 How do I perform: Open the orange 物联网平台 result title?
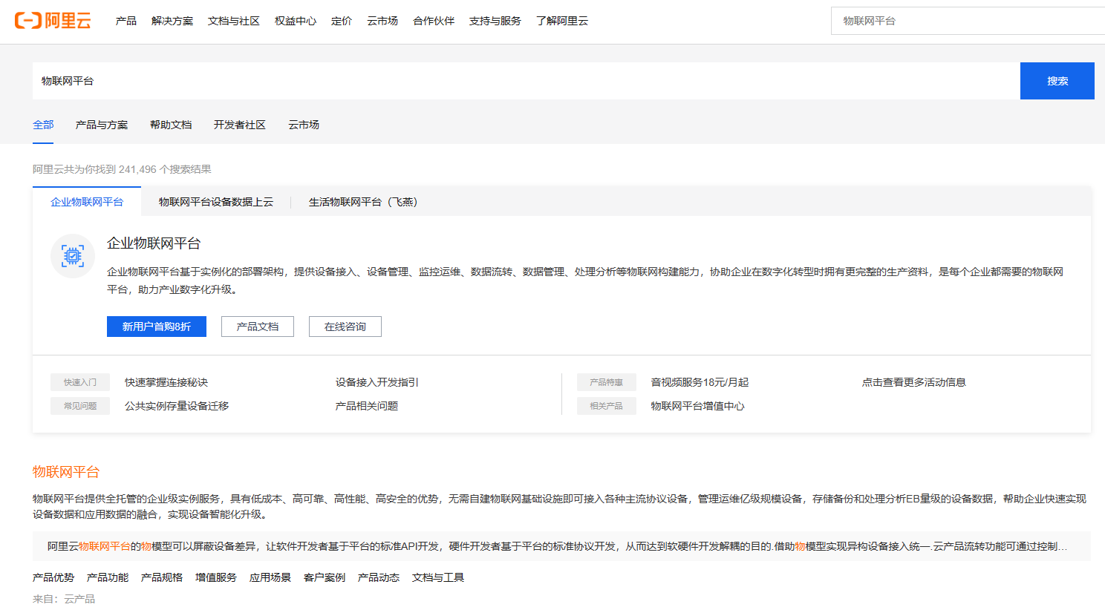coord(66,472)
